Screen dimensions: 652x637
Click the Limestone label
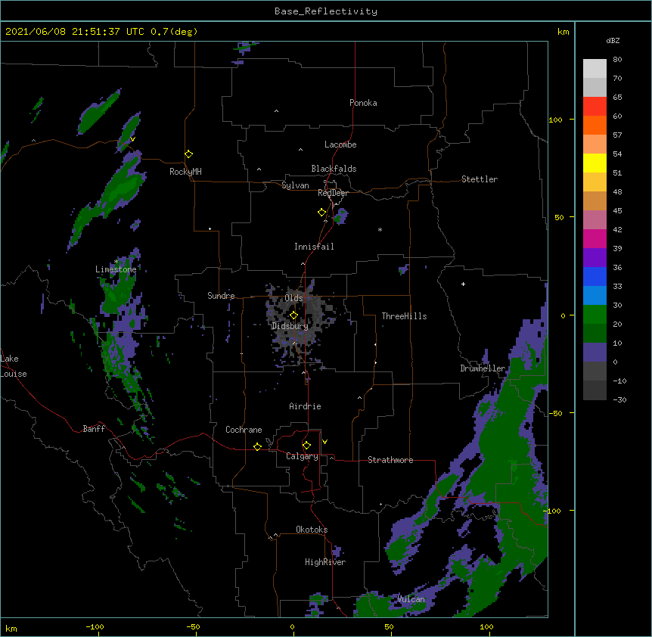[116, 269]
